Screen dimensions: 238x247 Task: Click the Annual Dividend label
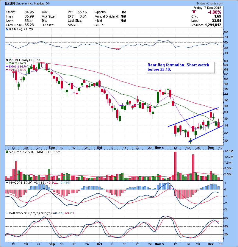tap(107, 16)
